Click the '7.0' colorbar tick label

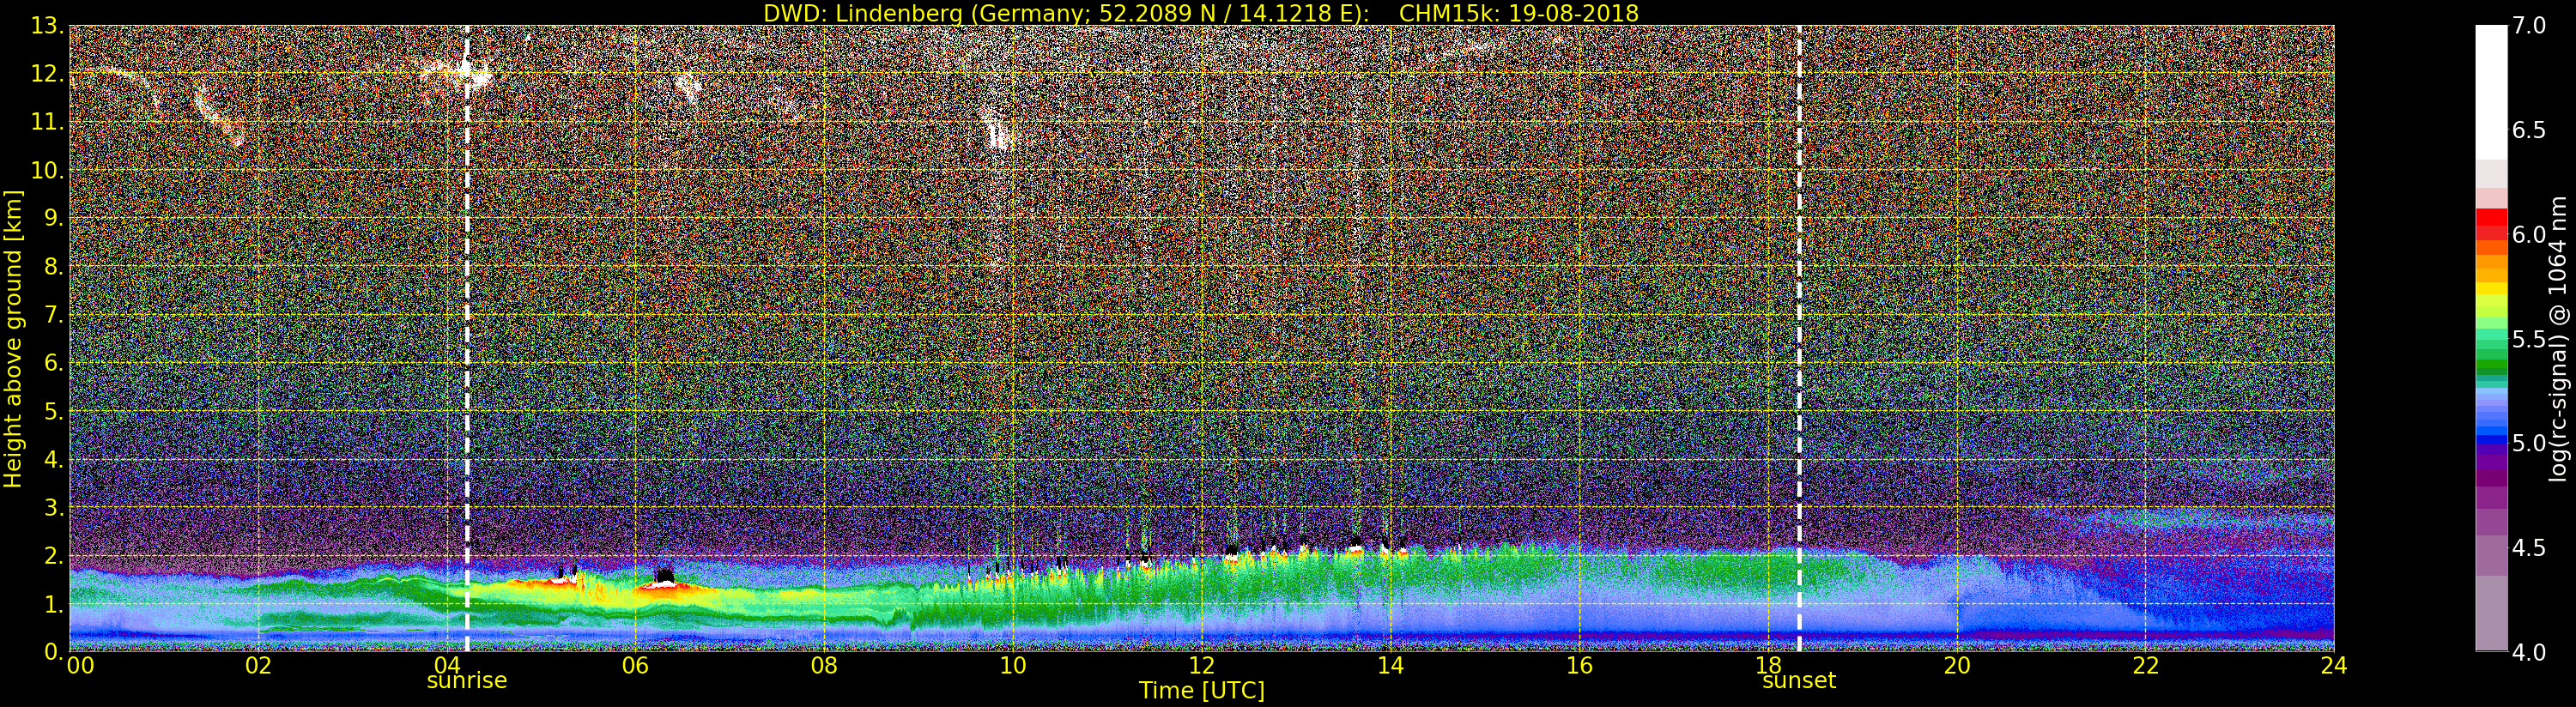click(x=2528, y=25)
